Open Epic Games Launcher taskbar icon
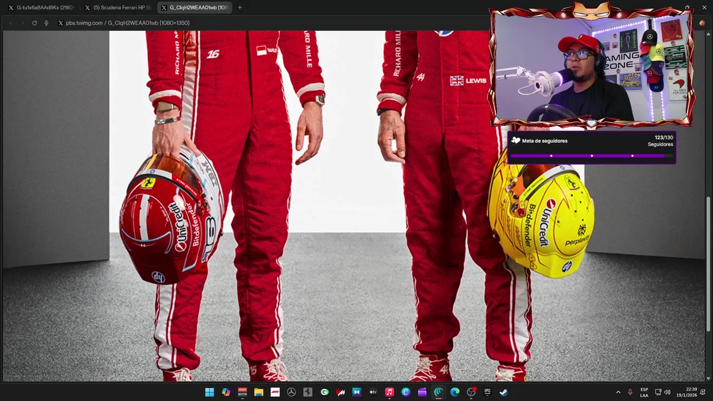This screenshot has width=713, height=401. pyautogui.click(x=487, y=392)
